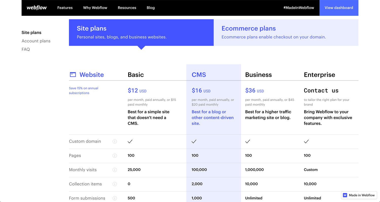Click Enterprise plan custom domain checkmark
Screen dimensions: 380x202
pyautogui.click(x=306, y=141)
